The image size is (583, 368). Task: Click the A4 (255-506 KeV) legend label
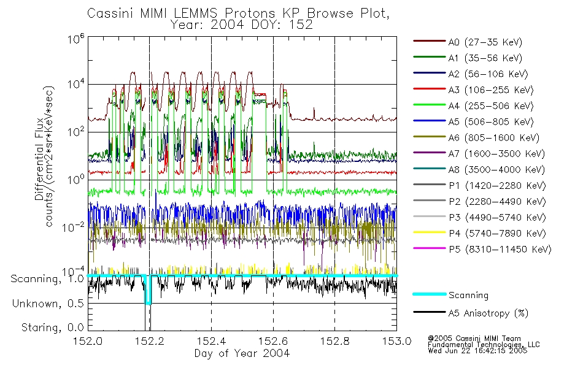tap(491, 106)
